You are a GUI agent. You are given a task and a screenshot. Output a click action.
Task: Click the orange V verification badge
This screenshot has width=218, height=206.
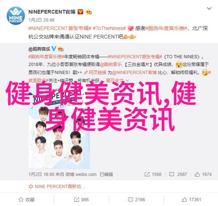tap(80, 12)
